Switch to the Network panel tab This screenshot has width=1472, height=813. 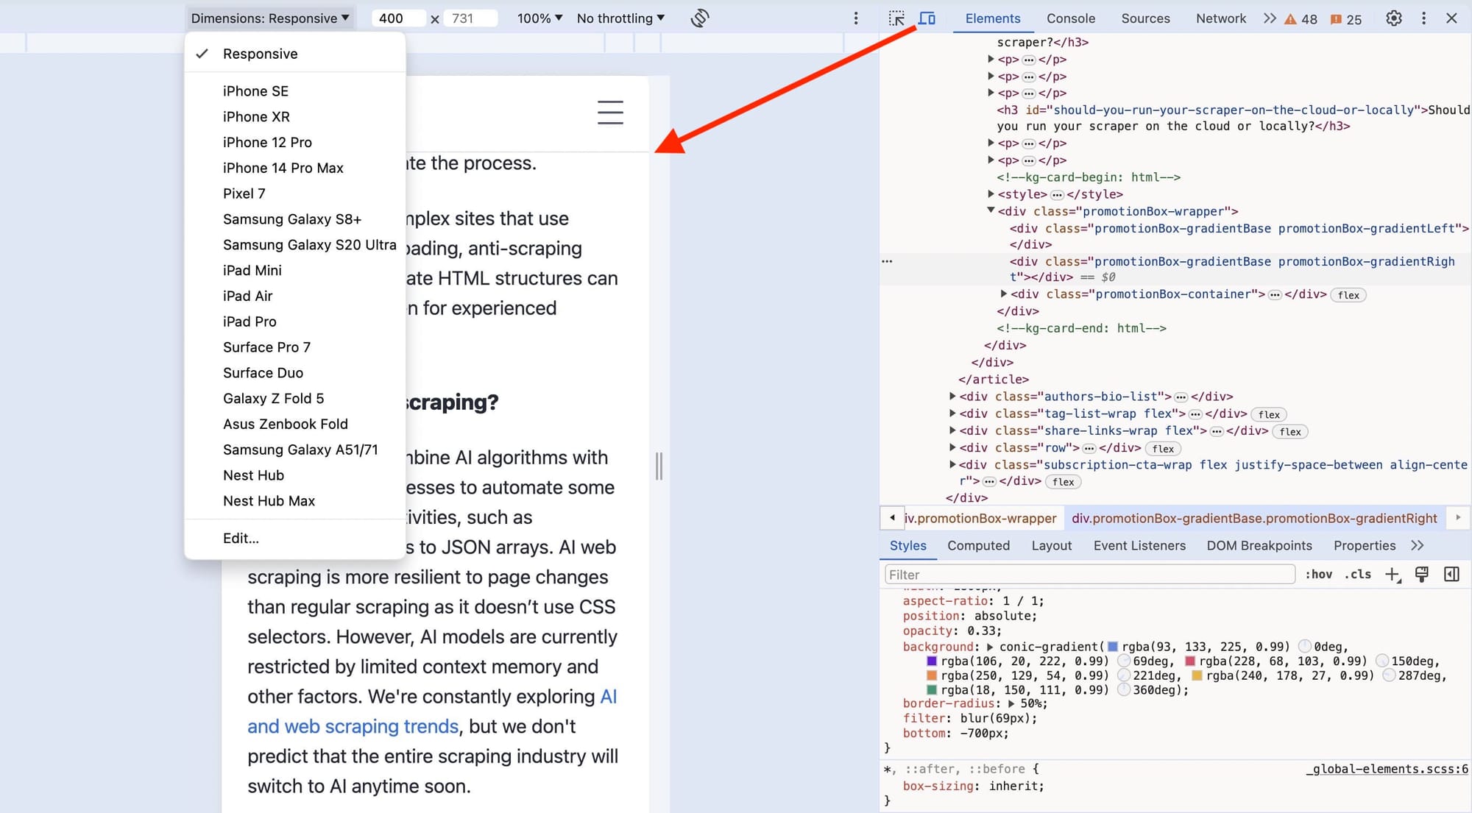[1222, 17]
